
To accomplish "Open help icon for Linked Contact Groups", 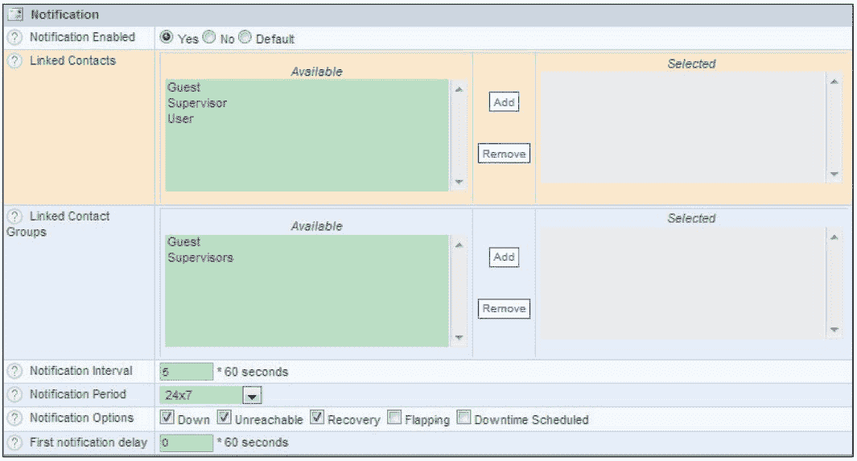I will [x=14, y=216].
